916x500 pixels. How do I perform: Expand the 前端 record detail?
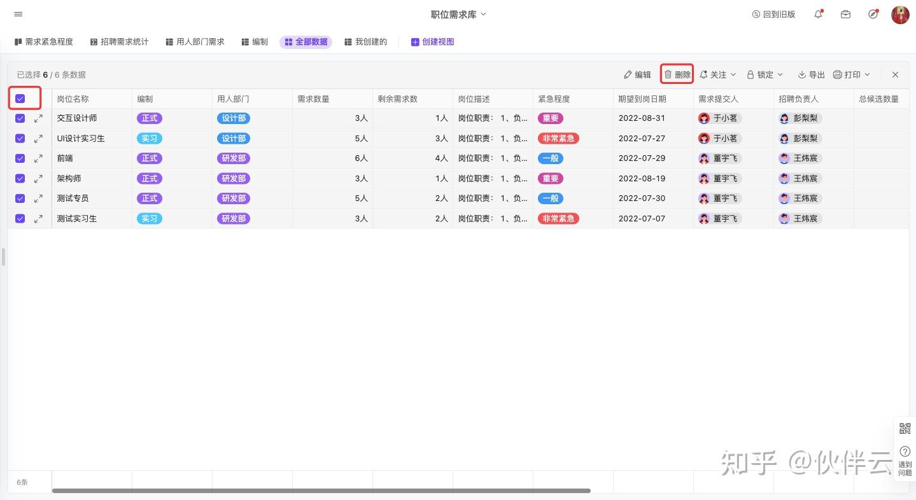38,158
